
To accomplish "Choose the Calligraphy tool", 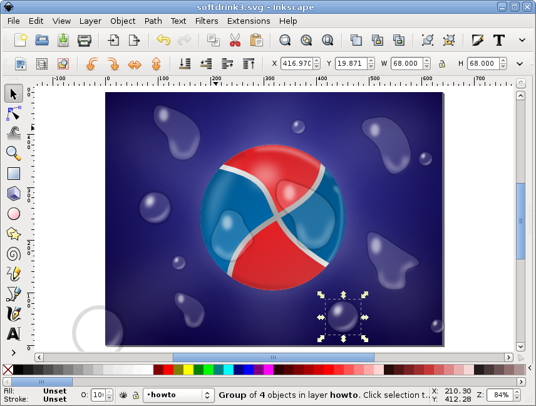I will [14, 314].
